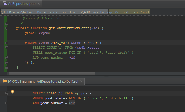
Task: Click the intention lightbulb icon
Action: click(x=12, y=92)
